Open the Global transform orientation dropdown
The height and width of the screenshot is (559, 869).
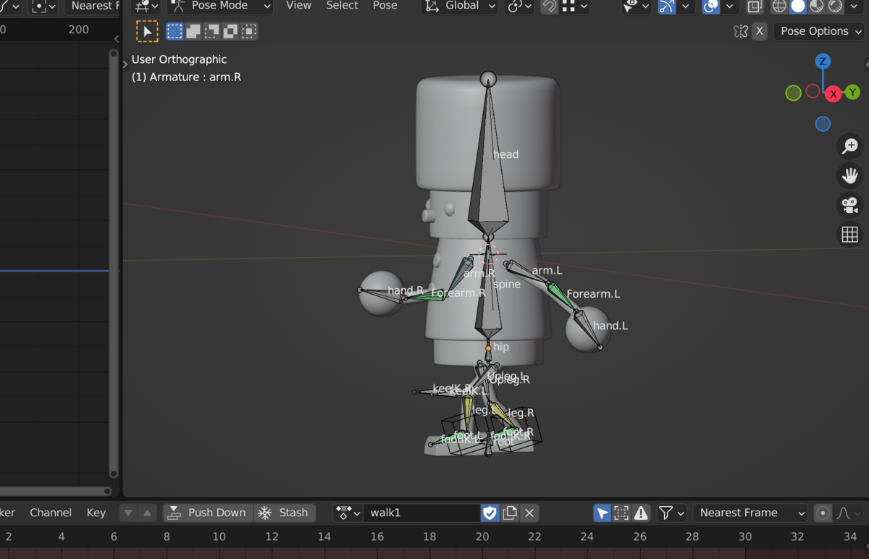[x=459, y=6]
